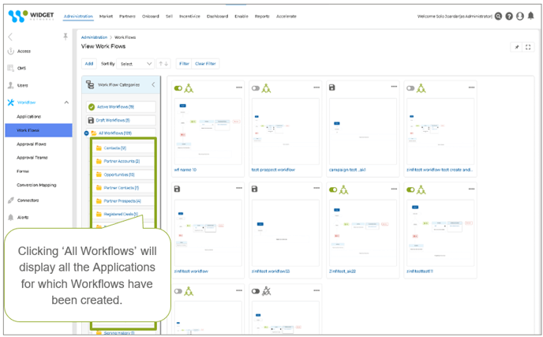This screenshot has width=543, height=337.
Task: Toggle off the wf name 10 workflow
Action: [178, 88]
